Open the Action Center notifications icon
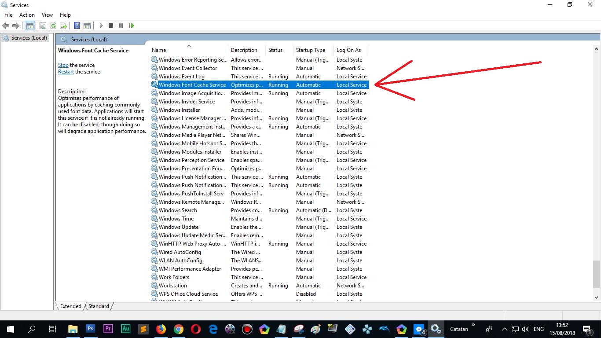 (x=587, y=329)
